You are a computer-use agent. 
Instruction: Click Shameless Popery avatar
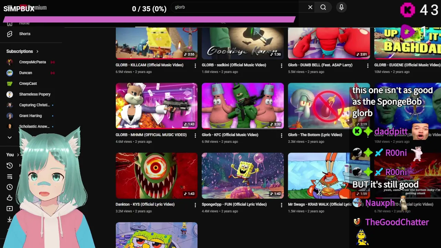pos(10,94)
